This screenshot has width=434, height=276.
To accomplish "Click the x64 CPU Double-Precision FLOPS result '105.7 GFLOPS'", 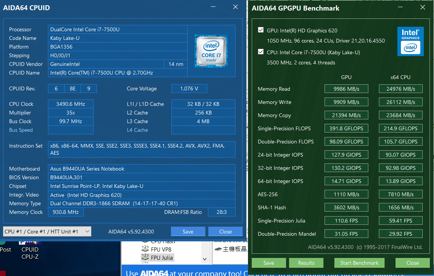I will 400,142.
